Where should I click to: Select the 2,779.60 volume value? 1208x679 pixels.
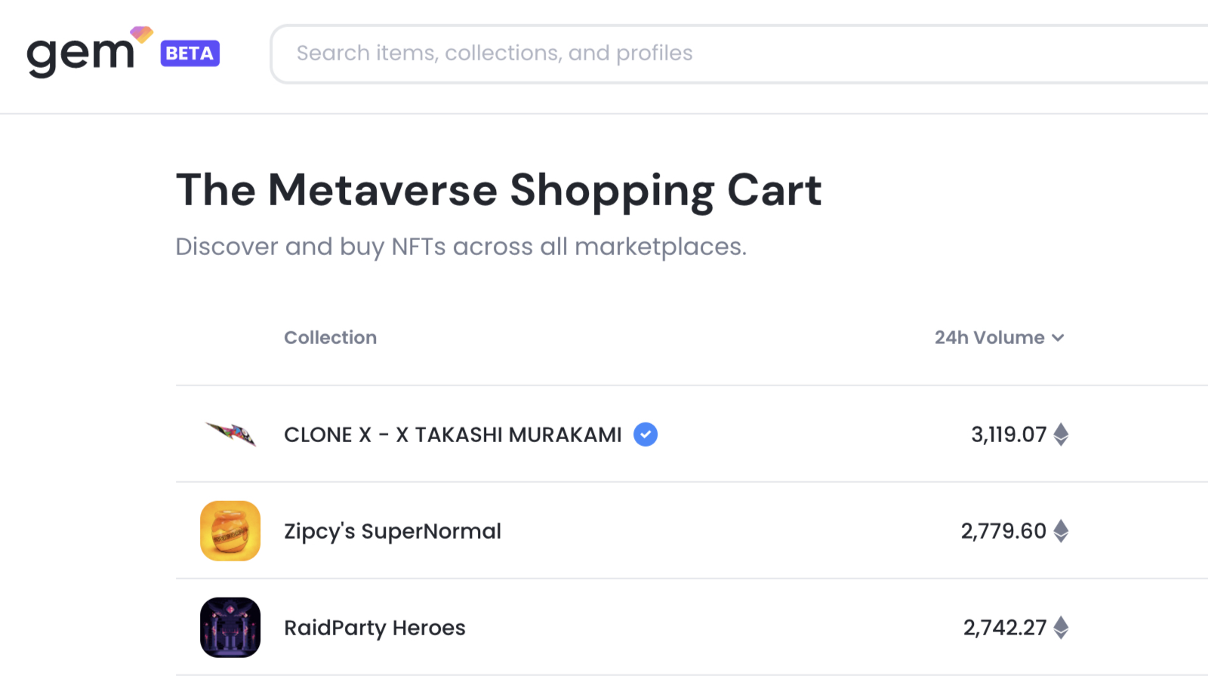1003,531
